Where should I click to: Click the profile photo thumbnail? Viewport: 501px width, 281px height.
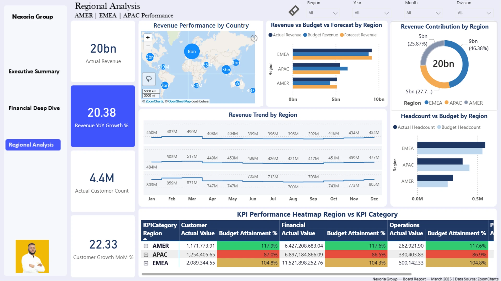(32, 256)
